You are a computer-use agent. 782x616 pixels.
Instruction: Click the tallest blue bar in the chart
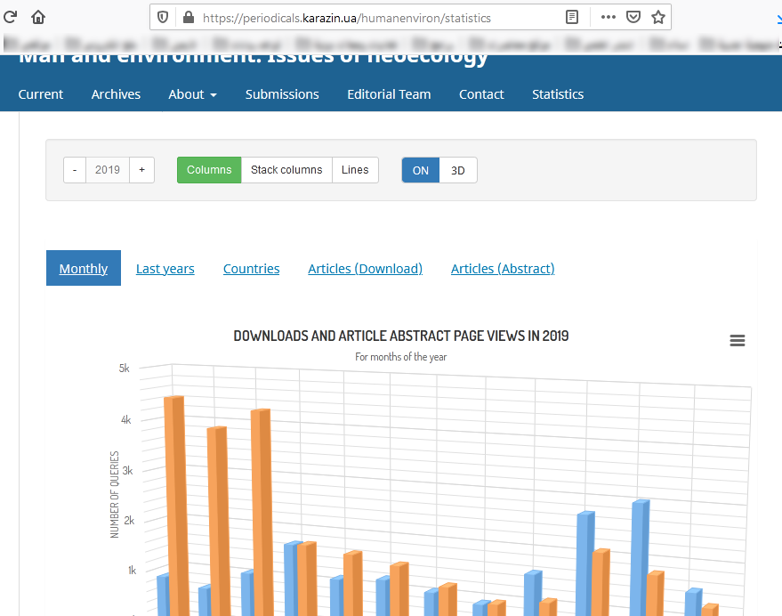pyautogui.click(x=641, y=556)
